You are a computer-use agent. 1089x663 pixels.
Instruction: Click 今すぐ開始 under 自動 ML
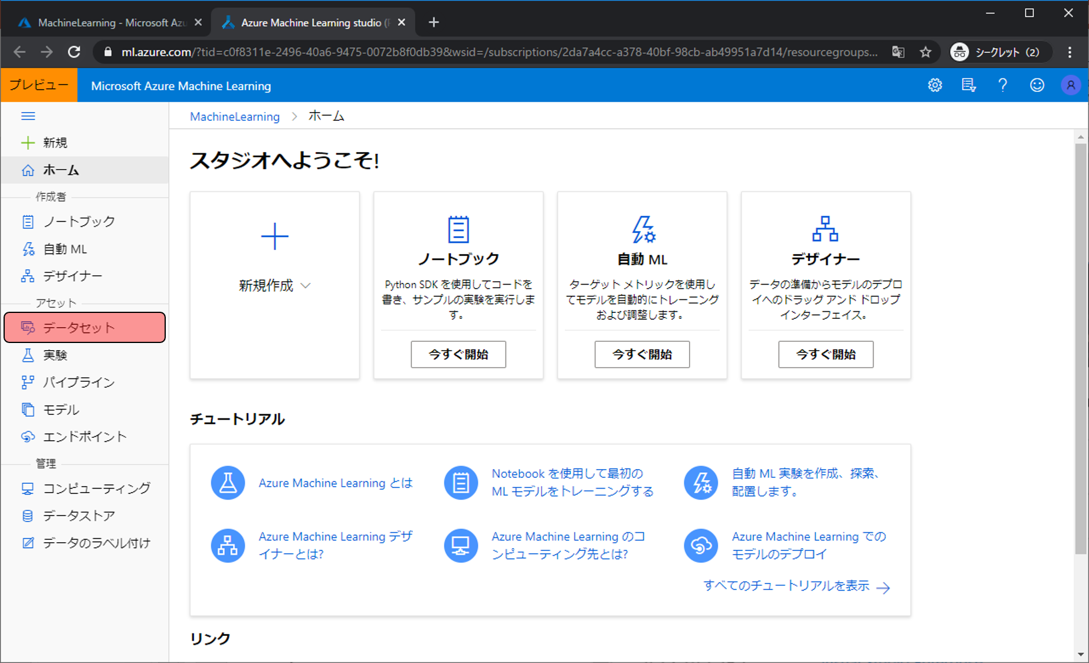(x=642, y=354)
